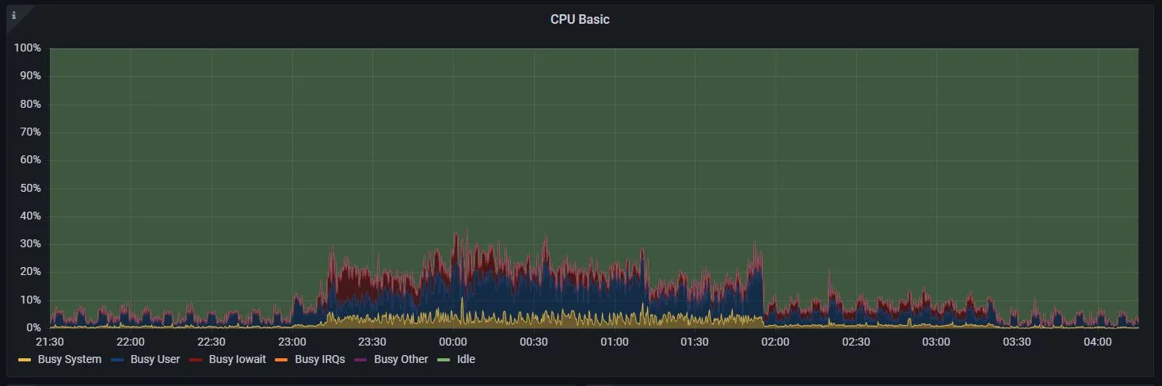This screenshot has height=386, width=1162.
Task: Show only the Busy Iowait series
Action: pyautogui.click(x=237, y=360)
